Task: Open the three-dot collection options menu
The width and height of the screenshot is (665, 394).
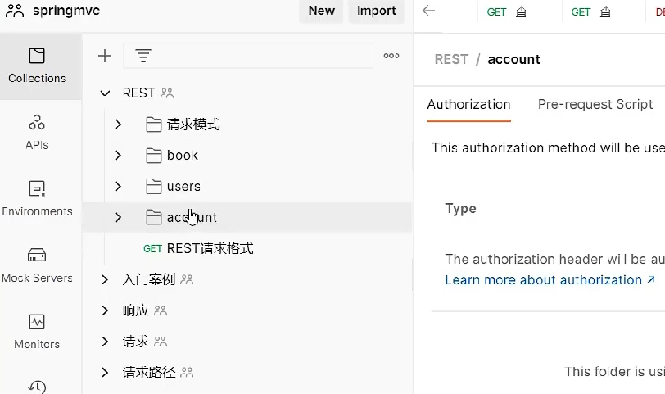Action: pos(391,56)
